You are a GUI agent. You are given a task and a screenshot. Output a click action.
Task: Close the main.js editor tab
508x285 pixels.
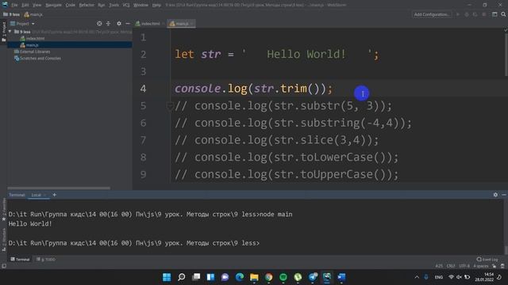(x=192, y=24)
